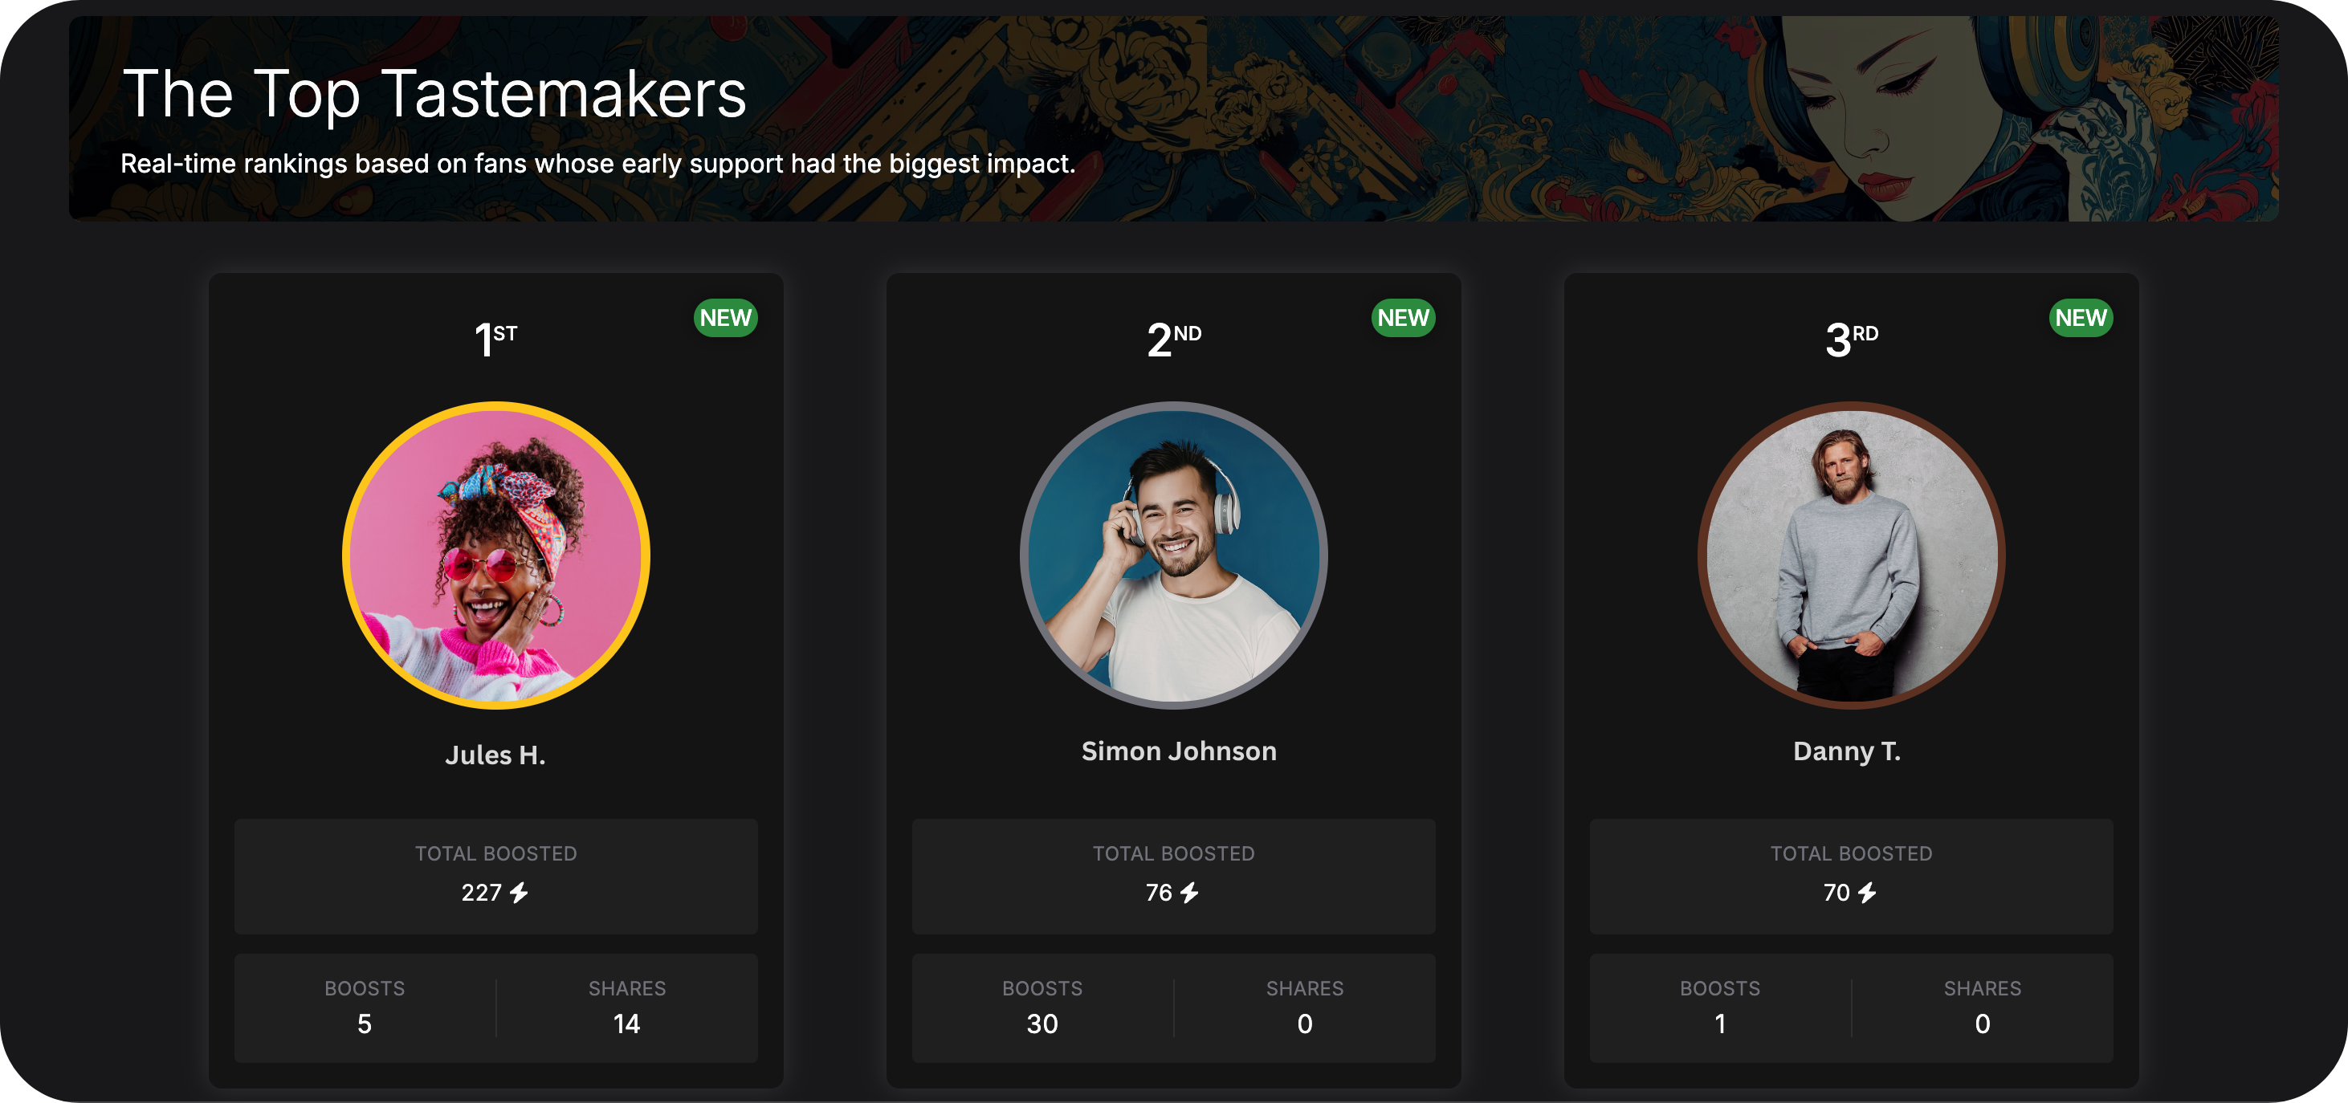Viewport: 2348px width, 1103px height.
Task: Click the lightning bolt icon next to 76
Action: (x=1189, y=893)
